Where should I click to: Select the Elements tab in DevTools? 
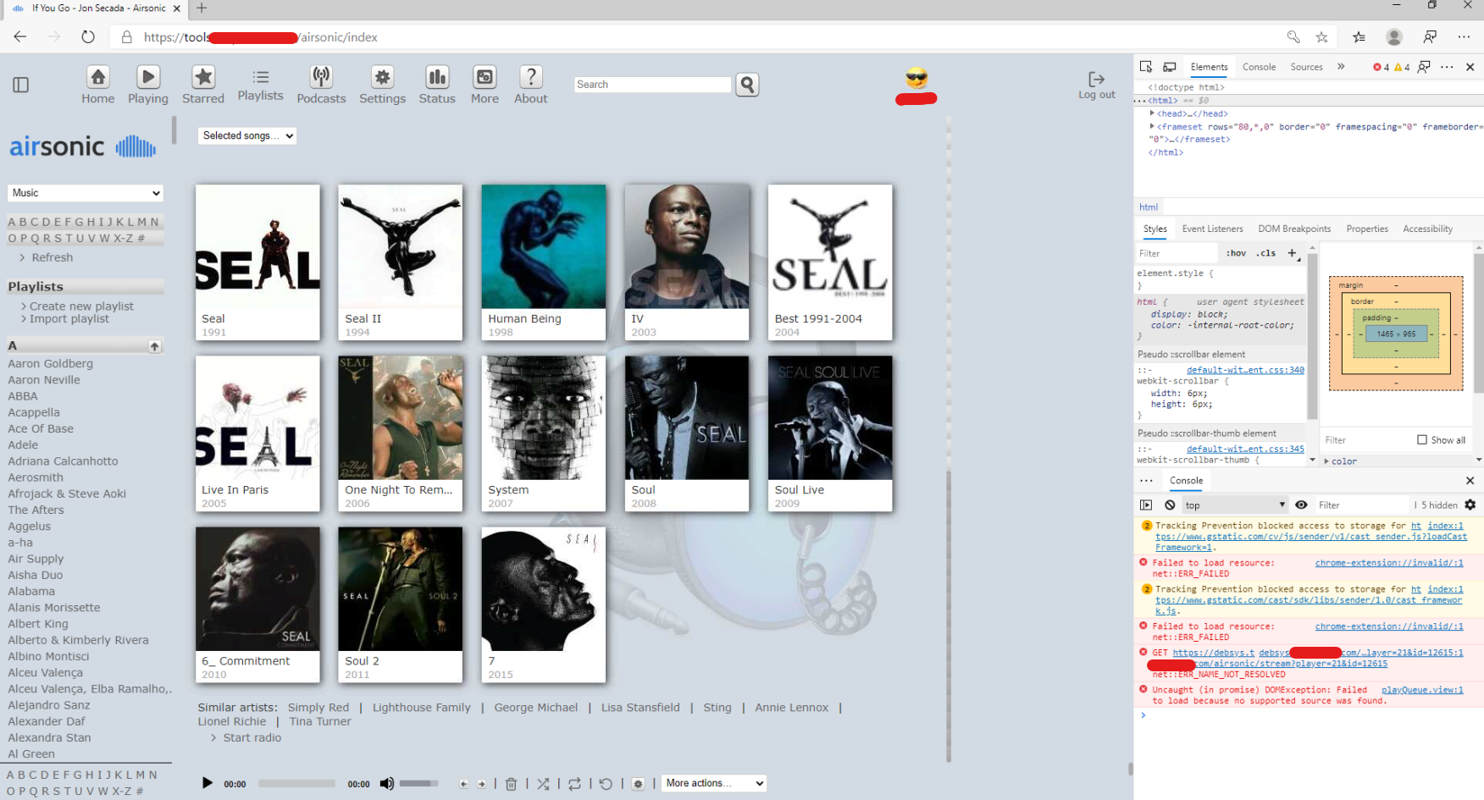1209,67
